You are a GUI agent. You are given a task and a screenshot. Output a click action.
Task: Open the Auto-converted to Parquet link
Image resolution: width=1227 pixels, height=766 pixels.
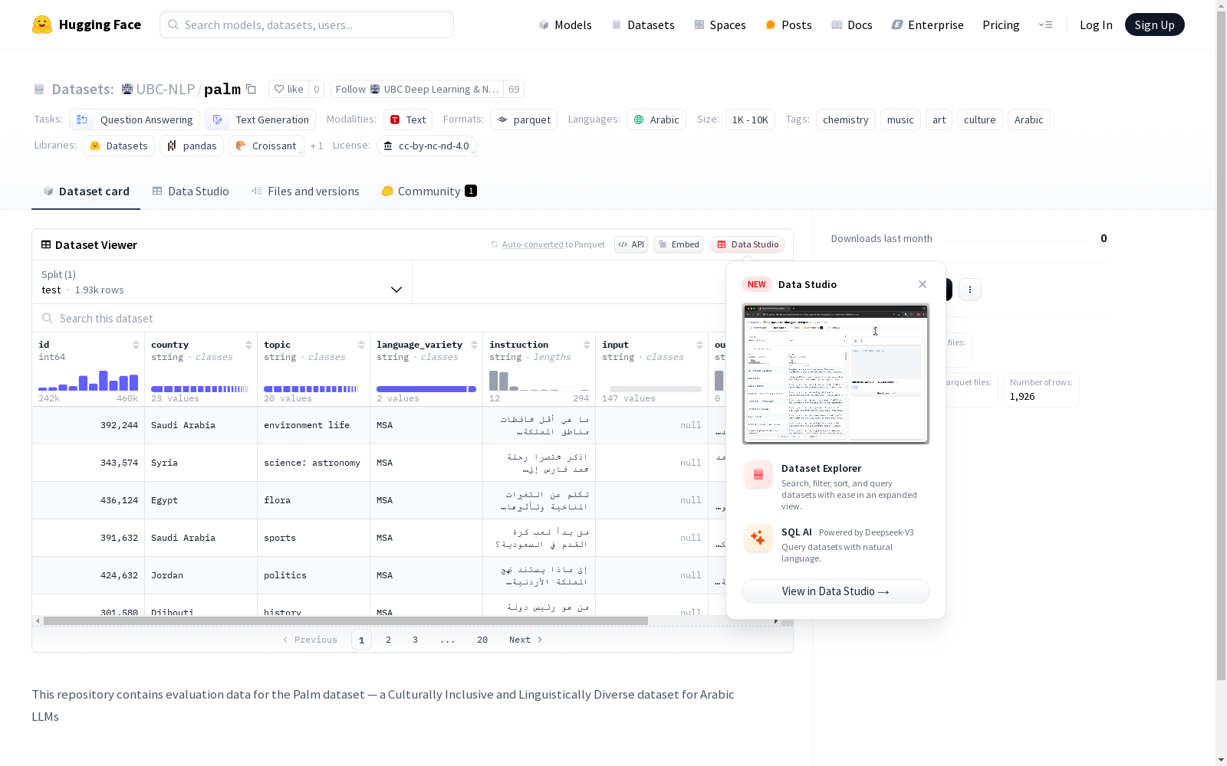point(548,244)
